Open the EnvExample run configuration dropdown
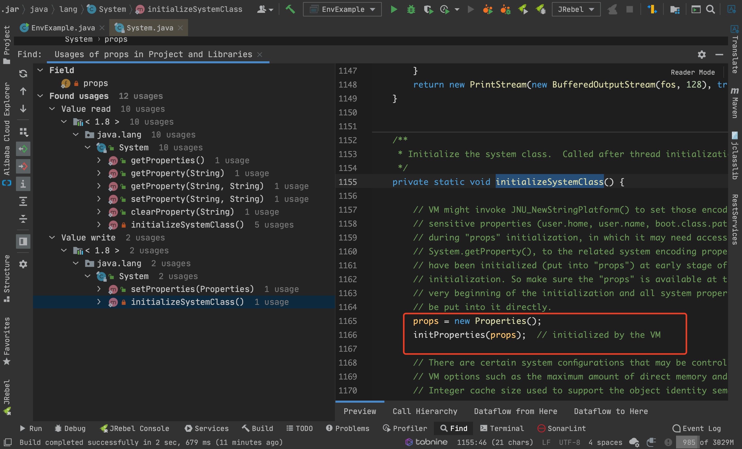The width and height of the screenshot is (742, 449). click(342, 9)
